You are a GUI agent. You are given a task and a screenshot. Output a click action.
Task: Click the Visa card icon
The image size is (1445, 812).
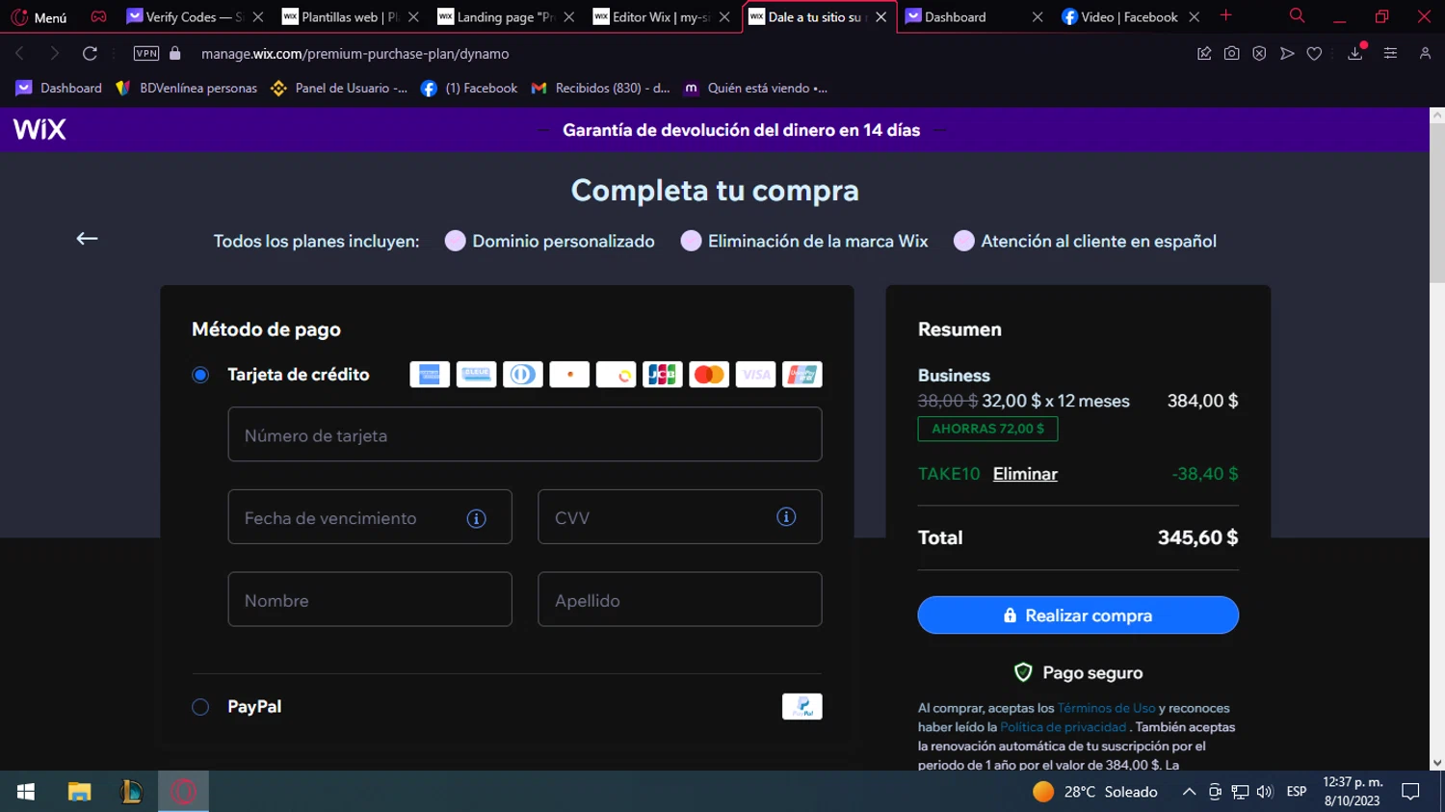point(756,375)
